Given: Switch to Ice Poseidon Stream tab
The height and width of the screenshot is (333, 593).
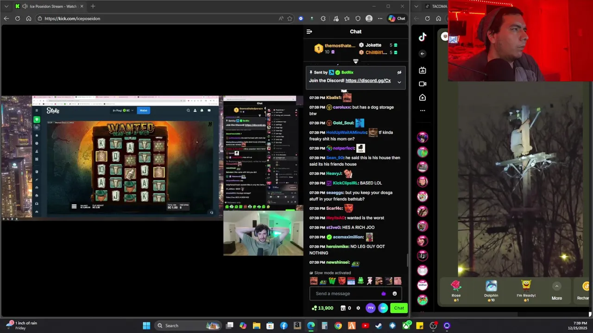Looking at the screenshot, I should pyautogui.click(x=49, y=6).
